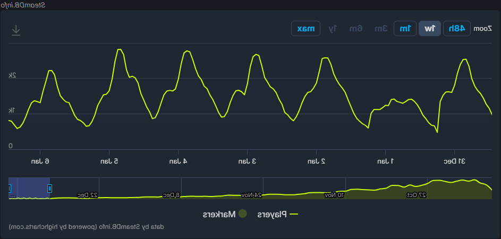The height and width of the screenshot is (239, 501).
Task: Toggle the Players series in legend
Action: pyautogui.click(x=278, y=215)
